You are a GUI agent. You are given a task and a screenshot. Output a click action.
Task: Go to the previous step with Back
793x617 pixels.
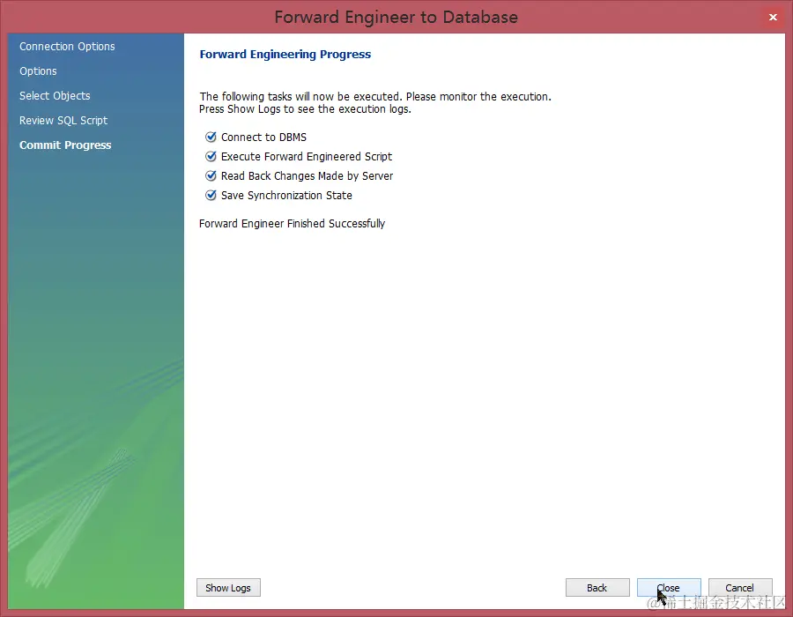(x=597, y=588)
